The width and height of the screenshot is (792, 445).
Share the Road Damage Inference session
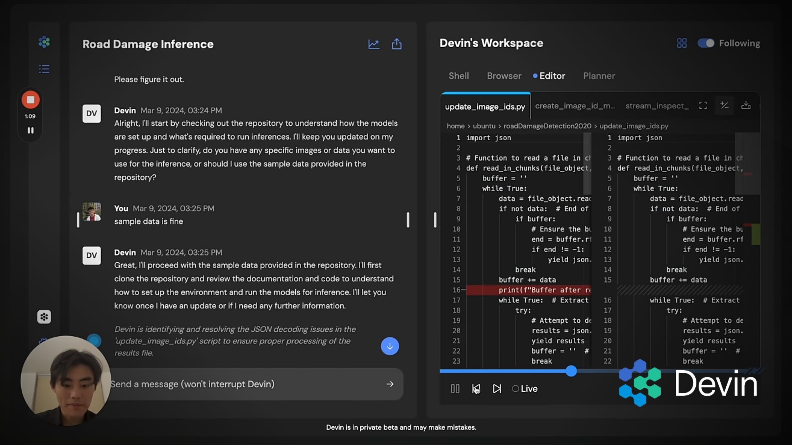click(x=397, y=44)
